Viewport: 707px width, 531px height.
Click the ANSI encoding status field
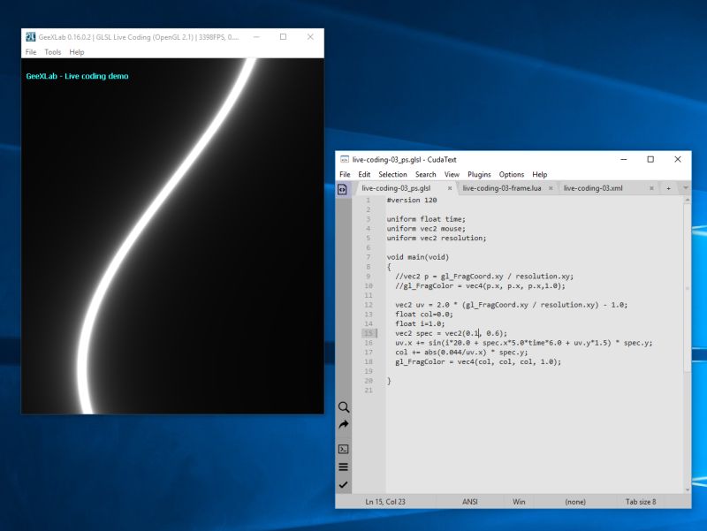click(x=470, y=502)
